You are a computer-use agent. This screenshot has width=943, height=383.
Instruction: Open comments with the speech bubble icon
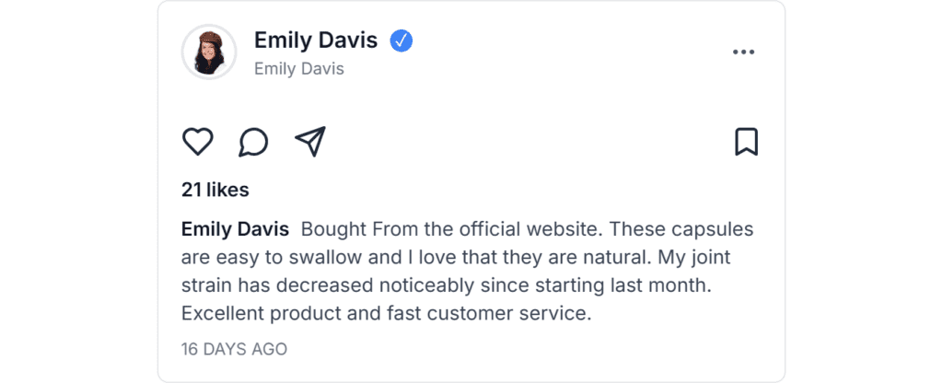click(x=253, y=142)
